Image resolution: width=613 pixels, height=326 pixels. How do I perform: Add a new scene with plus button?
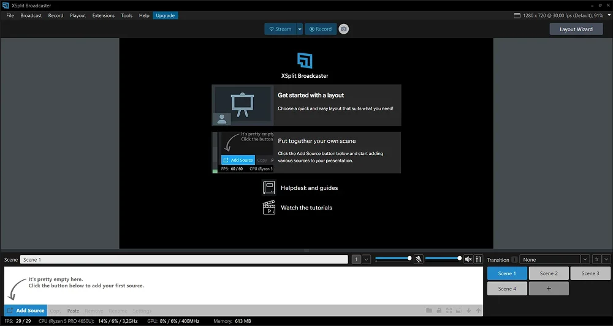click(549, 289)
